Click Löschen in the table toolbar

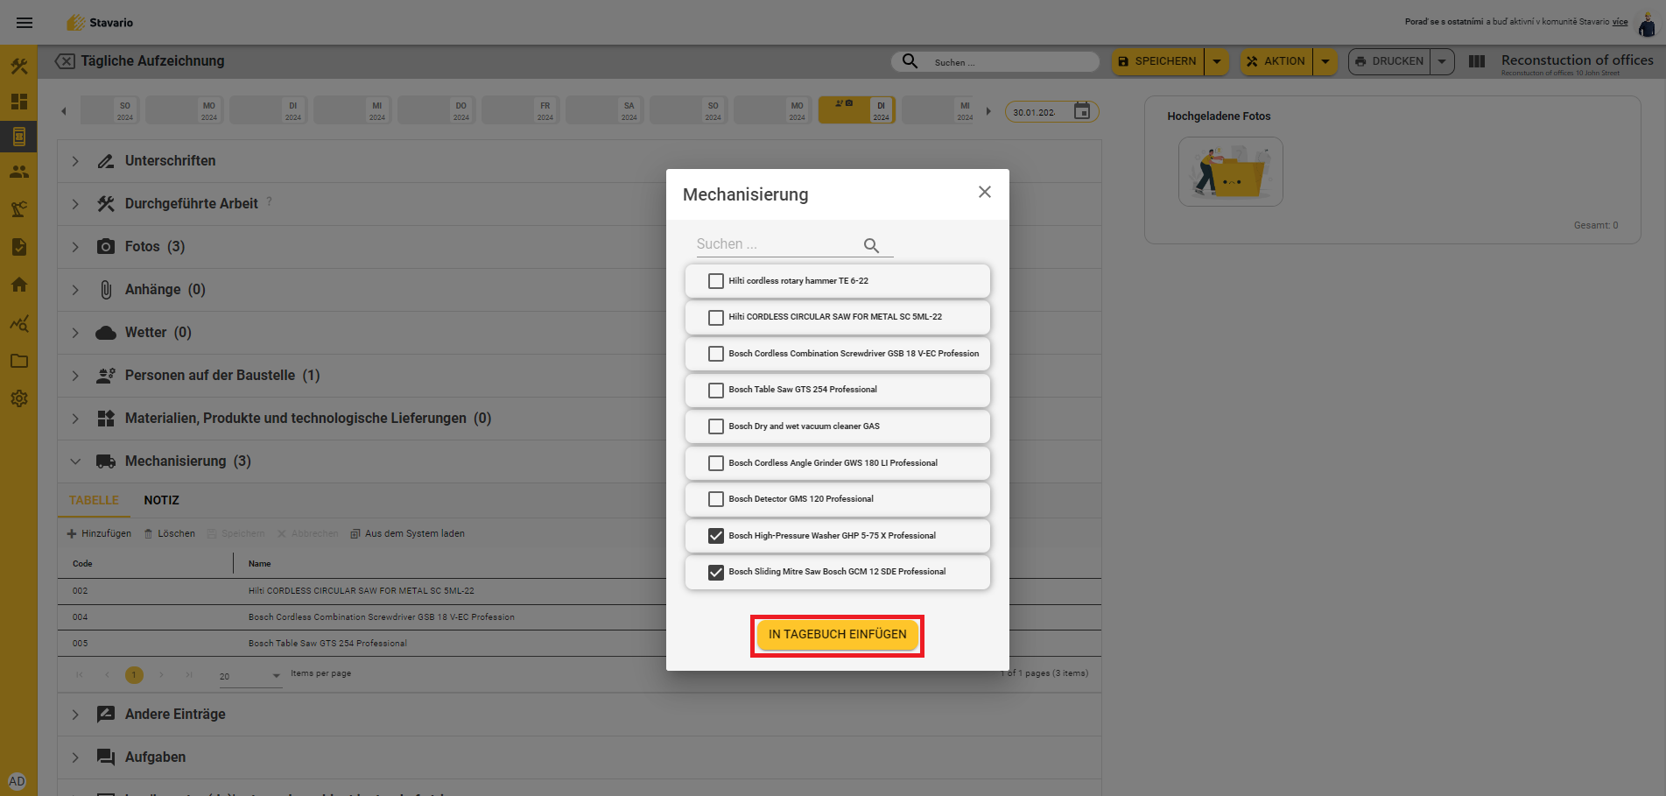170,533
